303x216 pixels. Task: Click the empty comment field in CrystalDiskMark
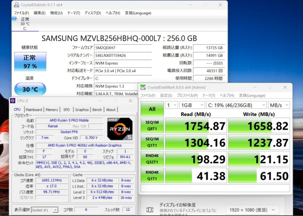[x=215, y=188]
